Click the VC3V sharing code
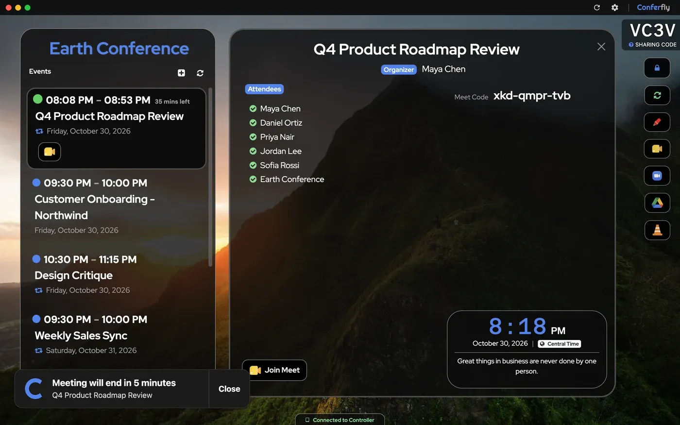Image resolution: width=680 pixels, height=425 pixels. click(x=652, y=31)
